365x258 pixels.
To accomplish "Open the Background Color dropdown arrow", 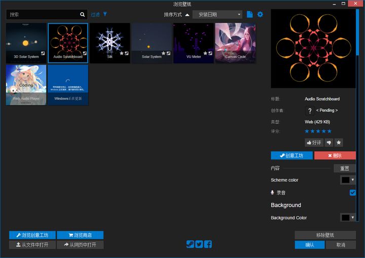I will pyautogui.click(x=353, y=217).
